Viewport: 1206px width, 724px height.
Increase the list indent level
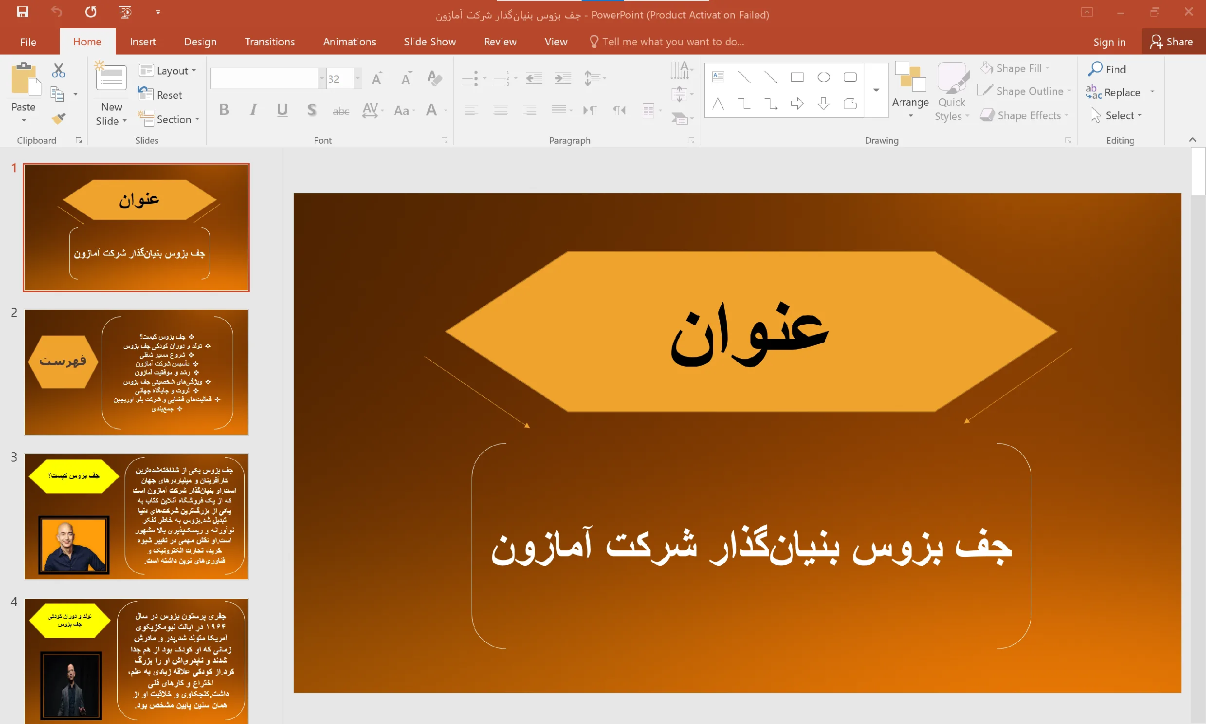tap(563, 78)
